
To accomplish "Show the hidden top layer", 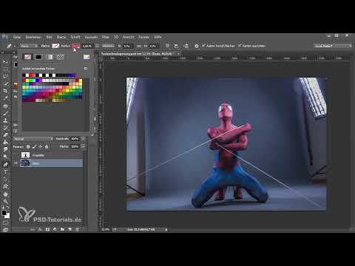I will point(16,155).
